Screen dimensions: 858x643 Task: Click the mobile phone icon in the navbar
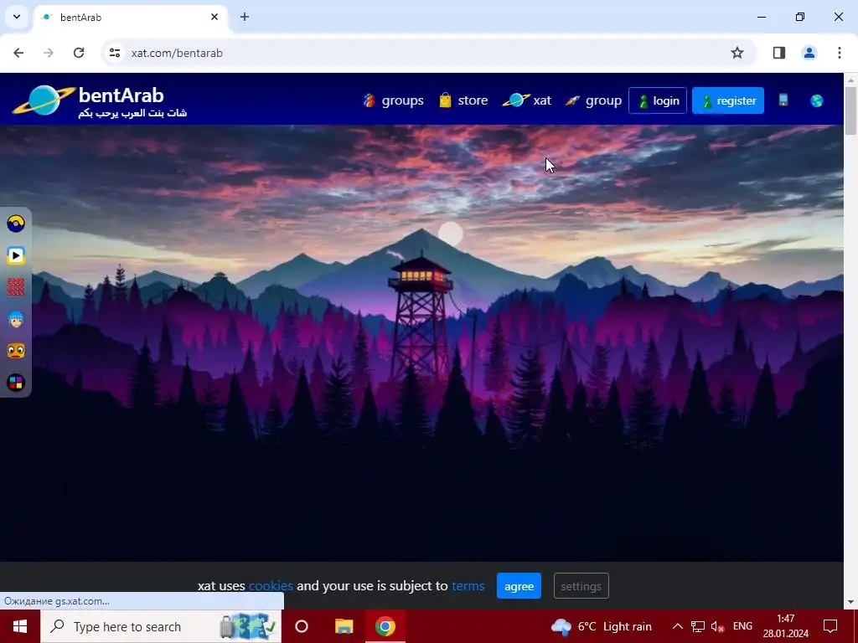783,100
